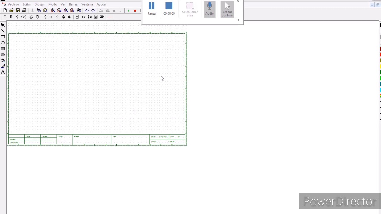Screen dimensions: 381x214
Task: Start simulation with the green play button
Action: click(x=129, y=10)
